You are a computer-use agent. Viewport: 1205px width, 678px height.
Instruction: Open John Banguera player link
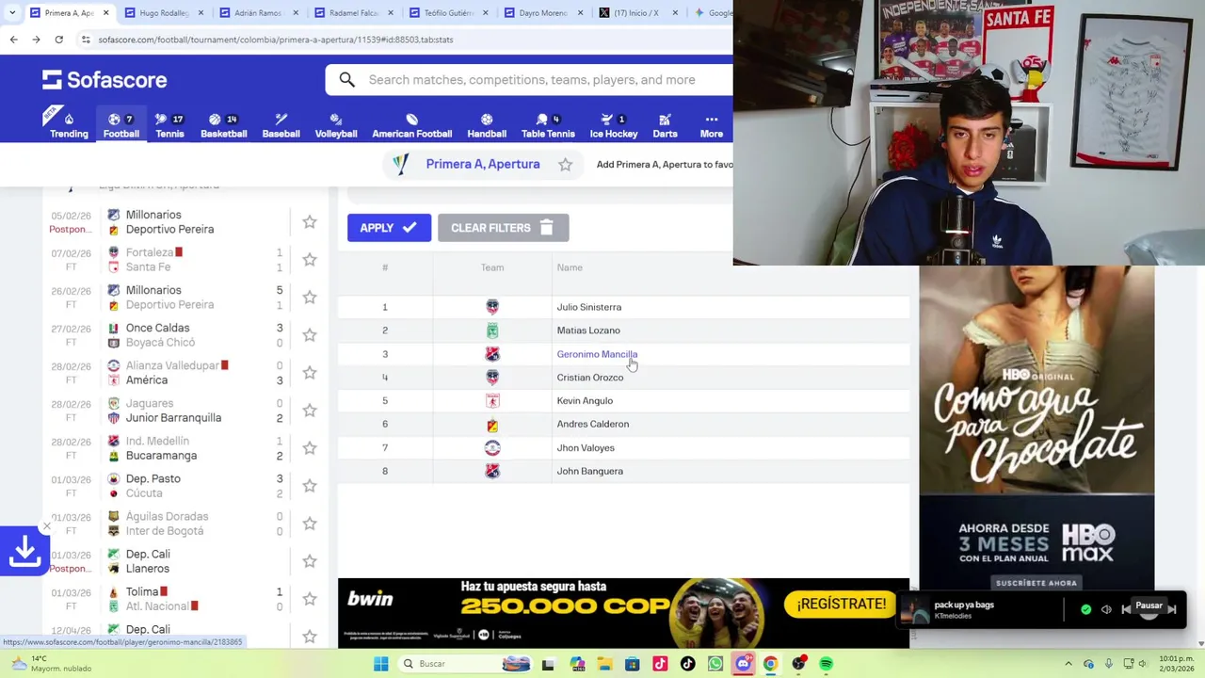pos(589,471)
